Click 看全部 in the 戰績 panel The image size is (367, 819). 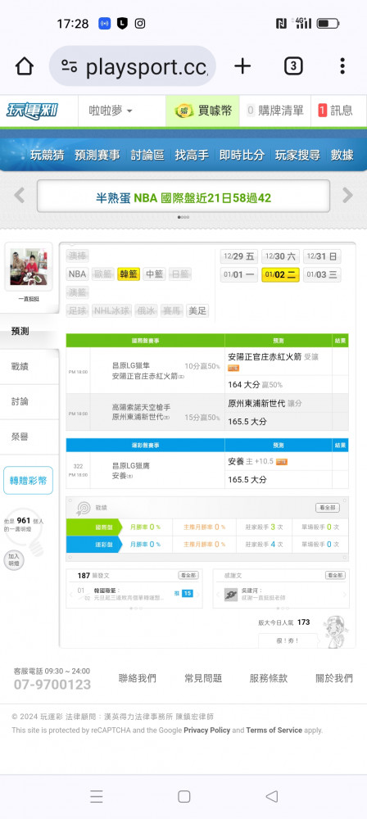pos(327,508)
